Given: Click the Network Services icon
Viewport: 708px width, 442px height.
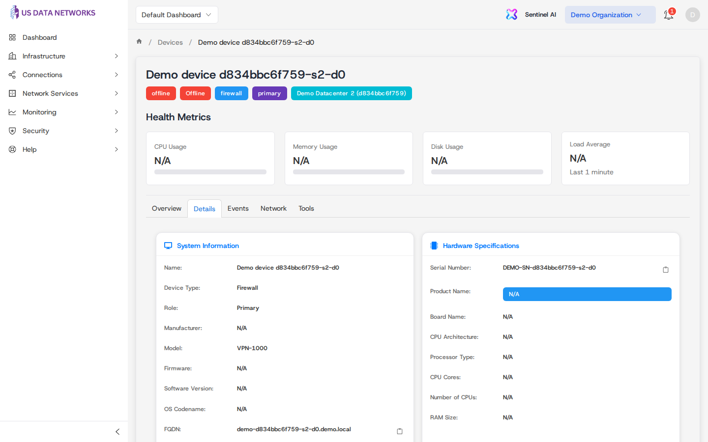Looking at the screenshot, I should (x=12, y=93).
